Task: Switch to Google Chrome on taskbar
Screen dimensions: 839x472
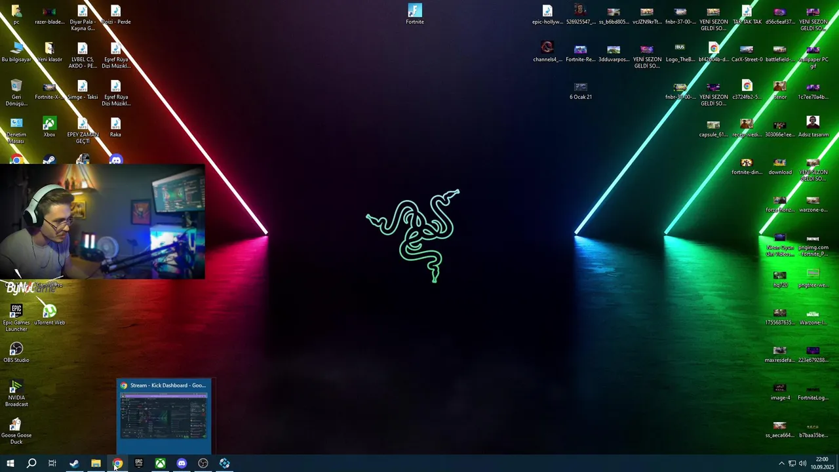Action: pos(117,463)
